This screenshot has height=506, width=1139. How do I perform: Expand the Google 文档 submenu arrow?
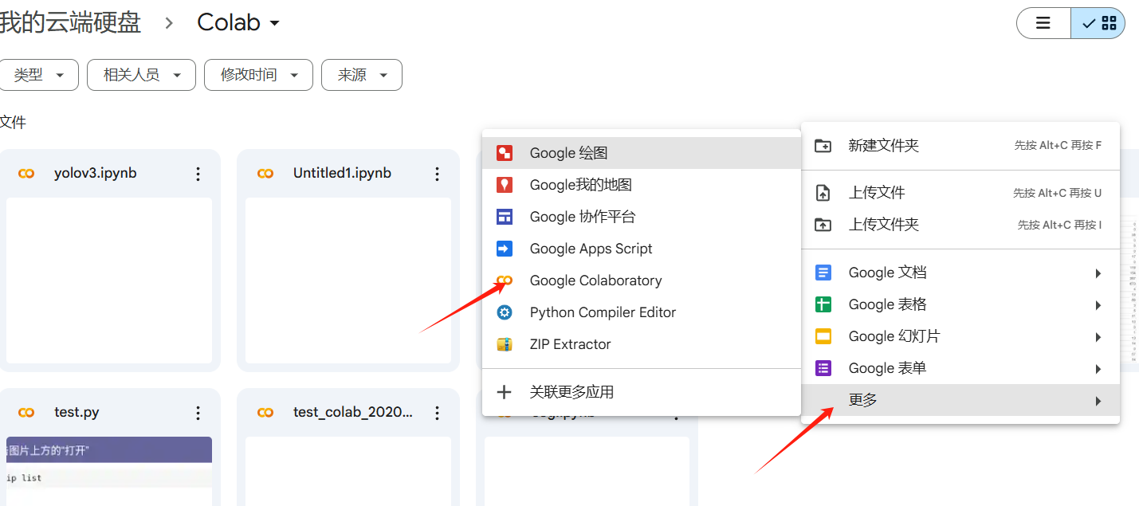pyautogui.click(x=1098, y=273)
